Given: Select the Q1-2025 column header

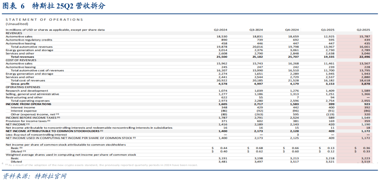Looking at the screenshot, I should coord(328,30).
